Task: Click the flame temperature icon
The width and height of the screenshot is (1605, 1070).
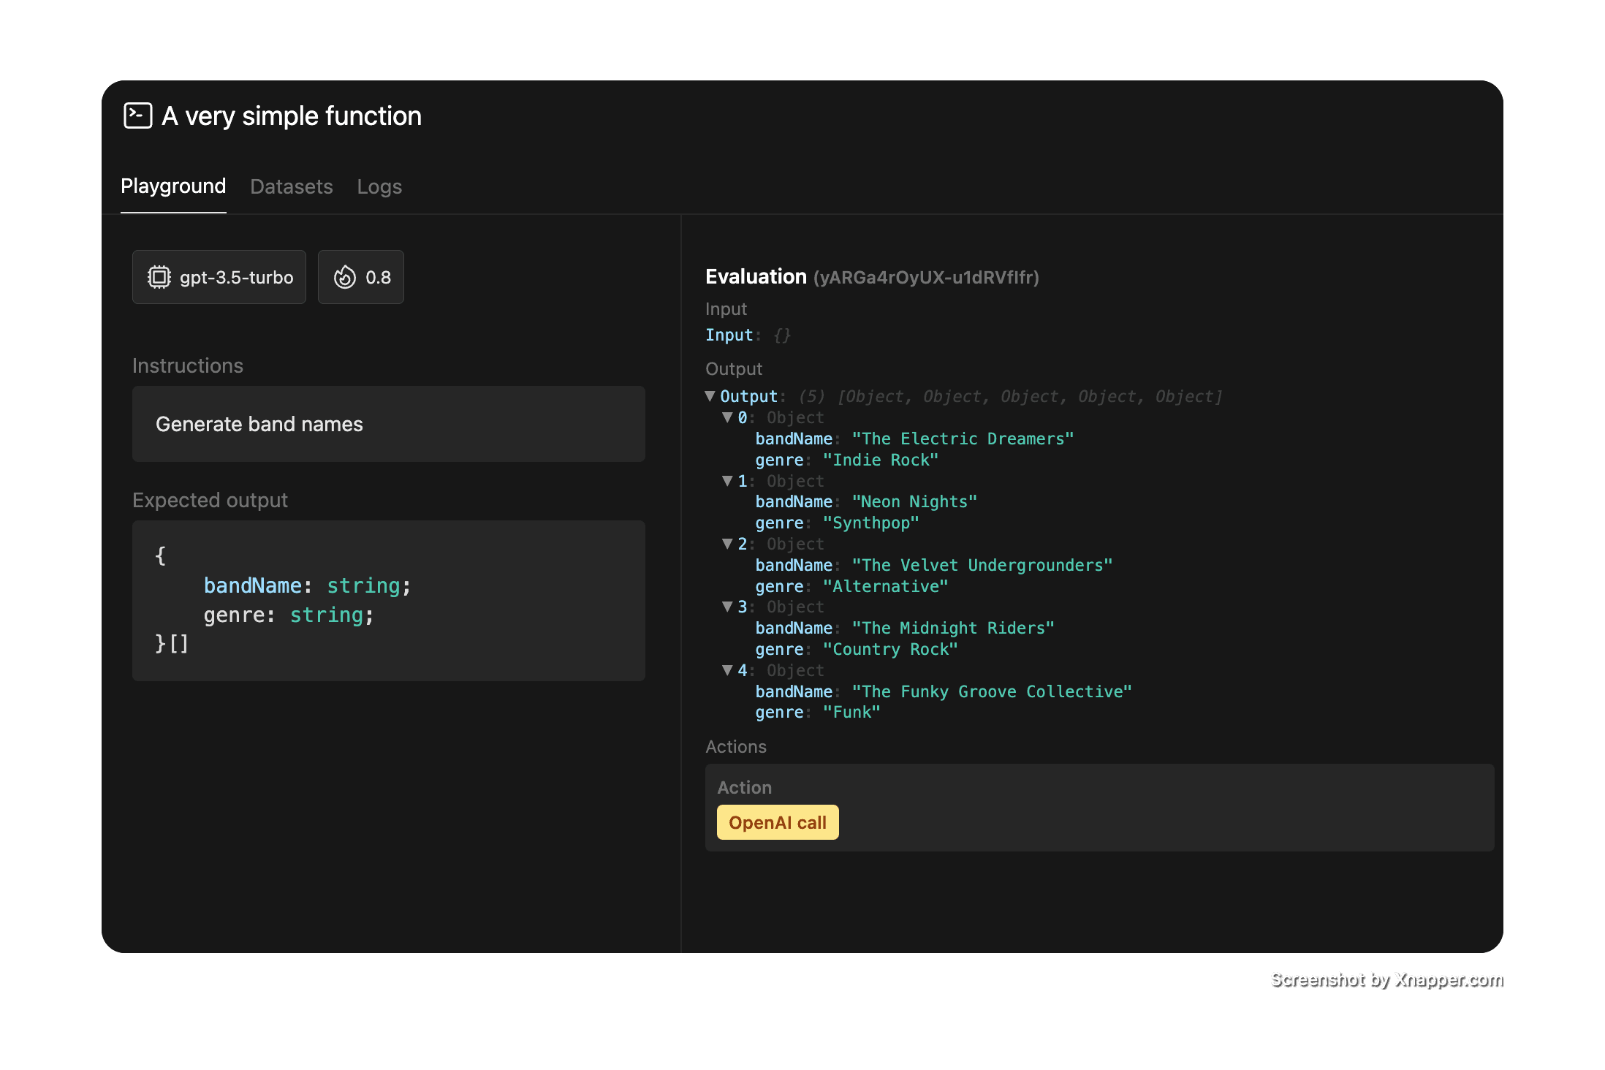Action: pos(344,277)
